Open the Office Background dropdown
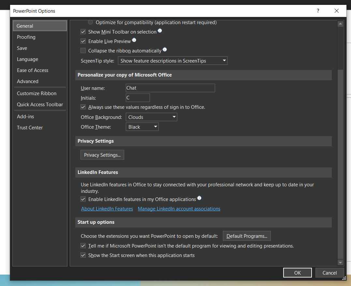This screenshot has width=351, height=286. tap(151, 117)
